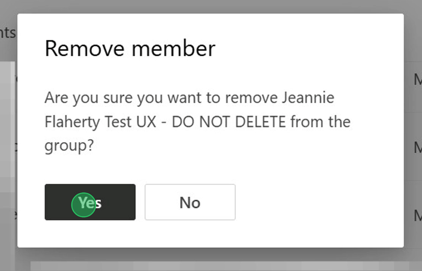Click the top "M" cell right of dialog
The width and height of the screenshot is (422, 271).
point(417,80)
